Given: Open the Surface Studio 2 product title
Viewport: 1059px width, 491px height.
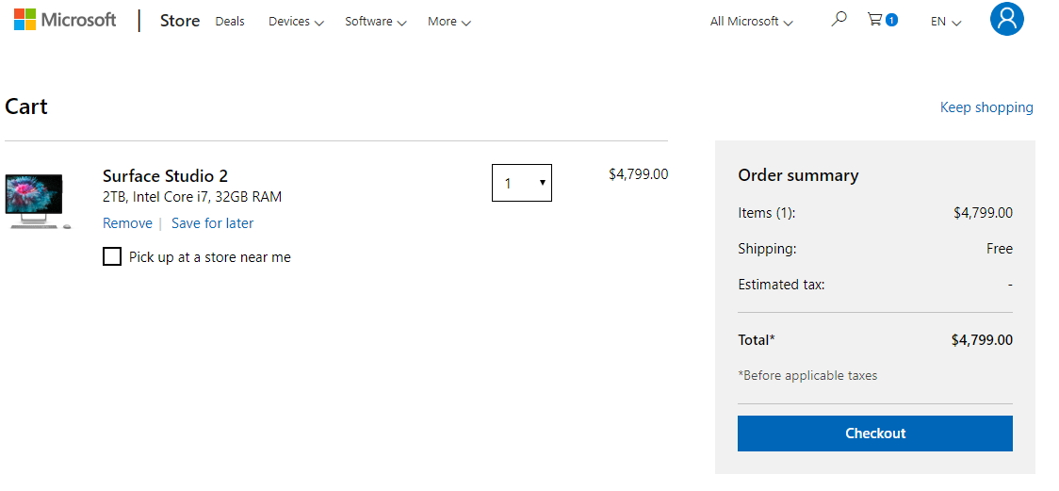Looking at the screenshot, I should click(x=165, y=176).
